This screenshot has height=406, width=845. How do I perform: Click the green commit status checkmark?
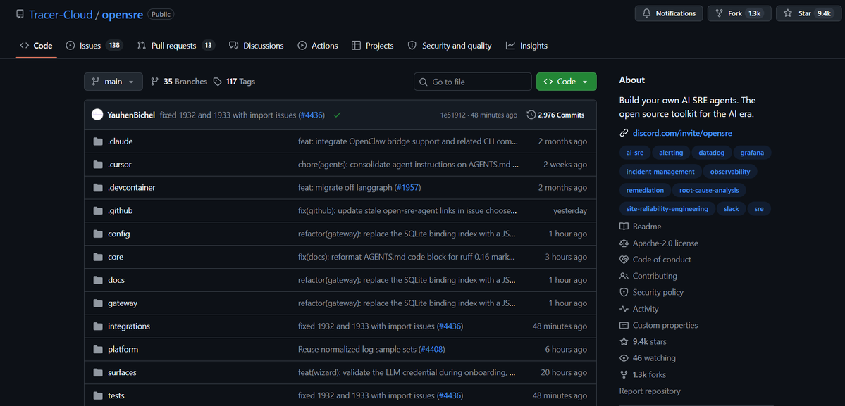[338, 115]
